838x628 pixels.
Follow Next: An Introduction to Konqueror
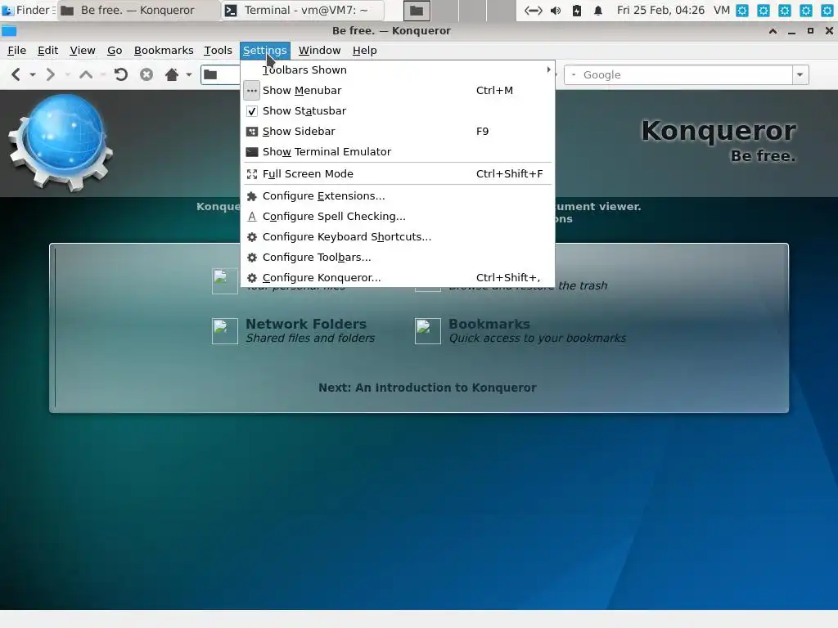(x=427, y=388)
